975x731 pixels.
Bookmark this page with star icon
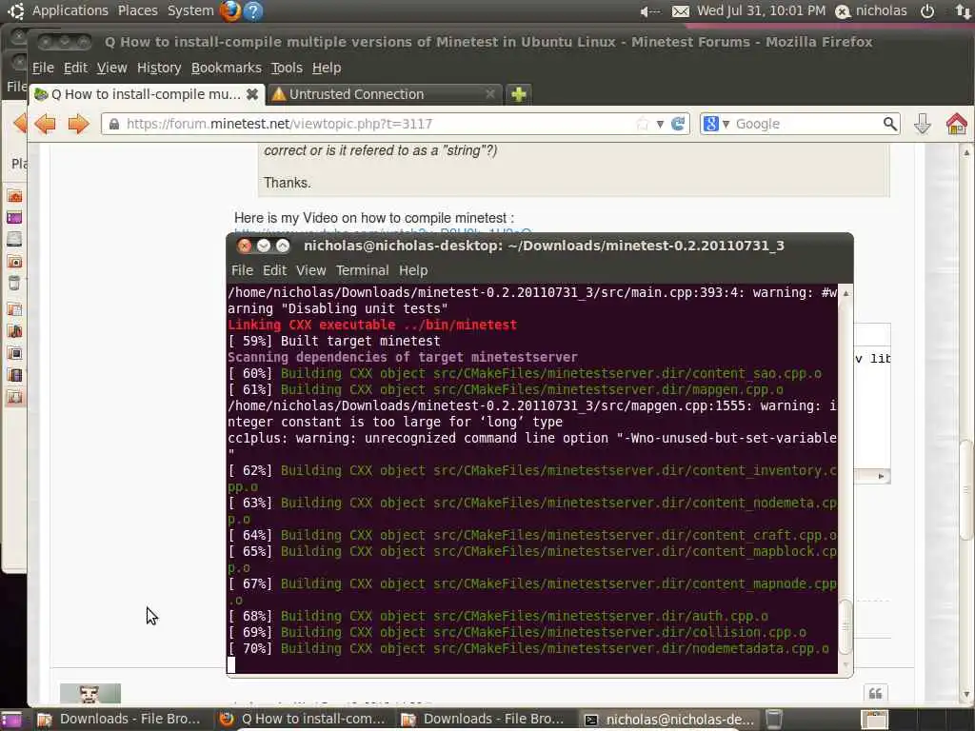point(643,124)
